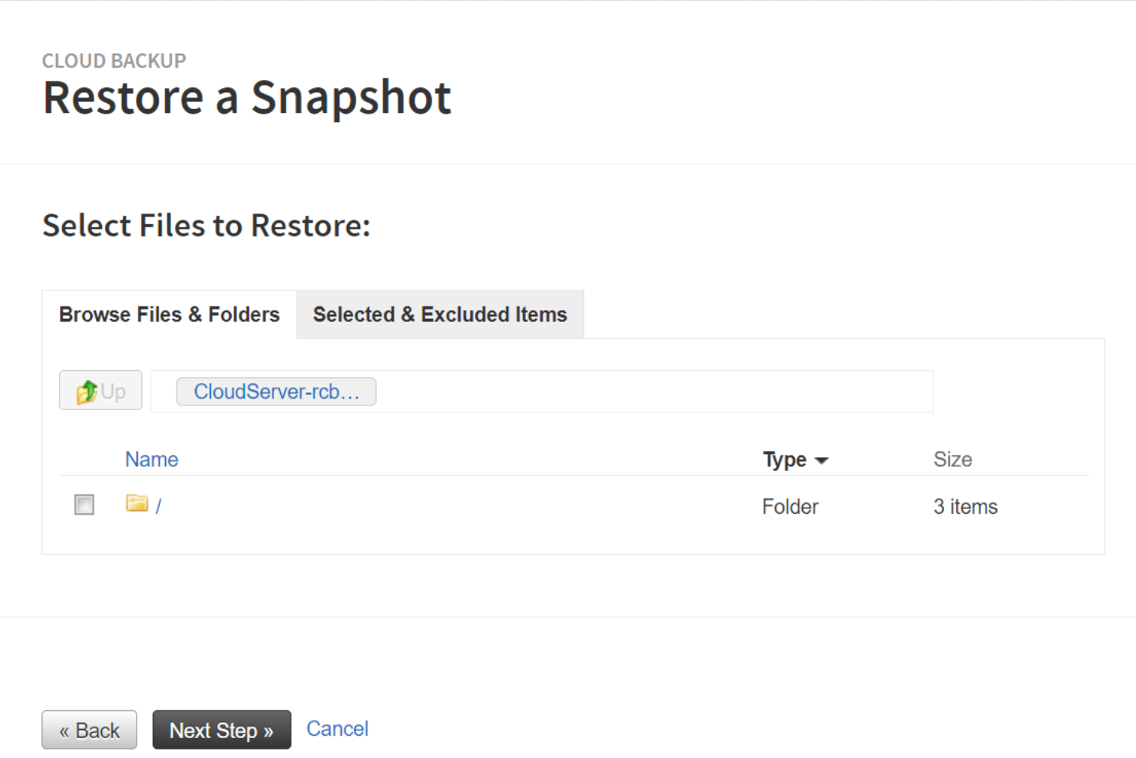This screenshot has height=758, width=1136.
Task: Open the Browse Files & Folders tab
Action: [x=169, y=314]
